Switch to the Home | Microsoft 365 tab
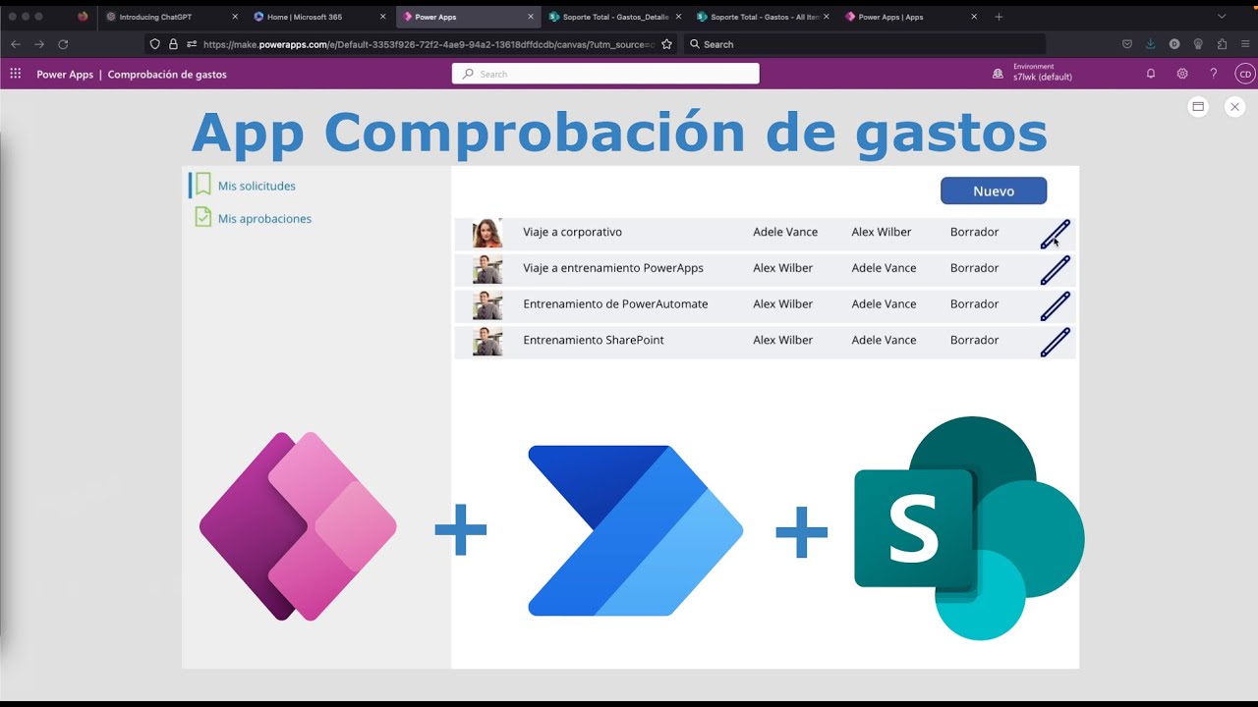The width and height of the screenshot is (1258, 707). [x=319, y=17]
